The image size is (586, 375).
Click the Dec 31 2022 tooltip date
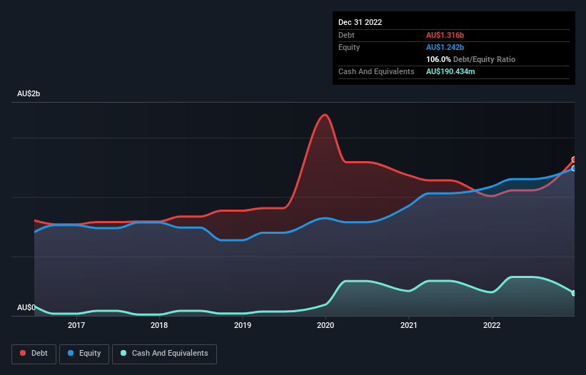360,22
